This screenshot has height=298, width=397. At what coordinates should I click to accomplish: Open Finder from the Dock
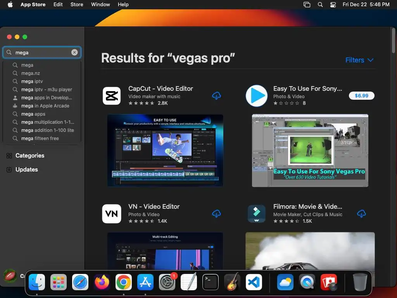(37, 282)
